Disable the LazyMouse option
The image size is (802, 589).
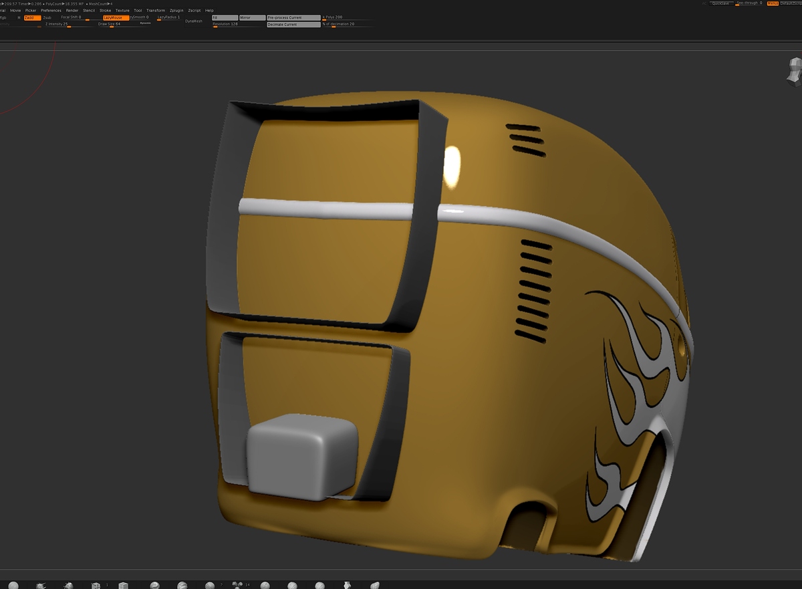(116, 17)
